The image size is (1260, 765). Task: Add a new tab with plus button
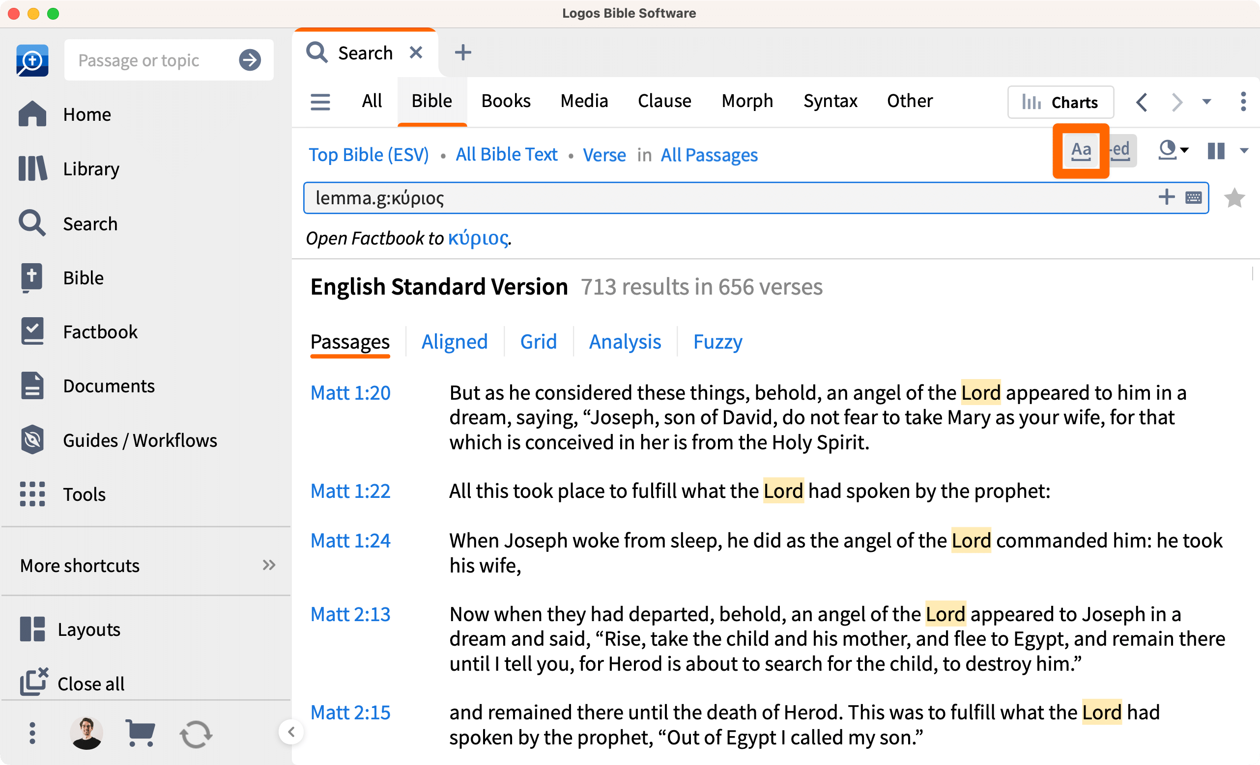click(463, 52)
